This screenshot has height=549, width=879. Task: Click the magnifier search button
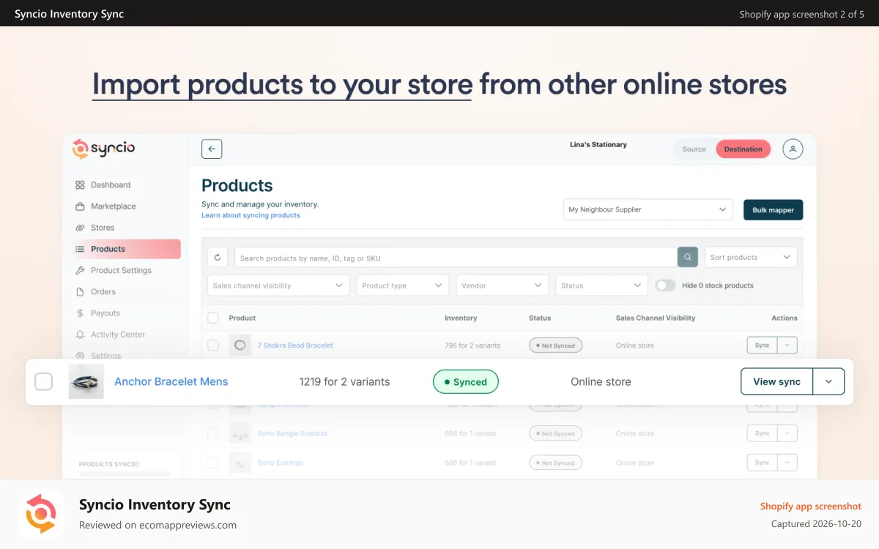click(x=688, y=258)
